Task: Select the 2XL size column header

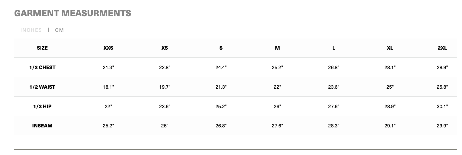Action: point(442,48)
